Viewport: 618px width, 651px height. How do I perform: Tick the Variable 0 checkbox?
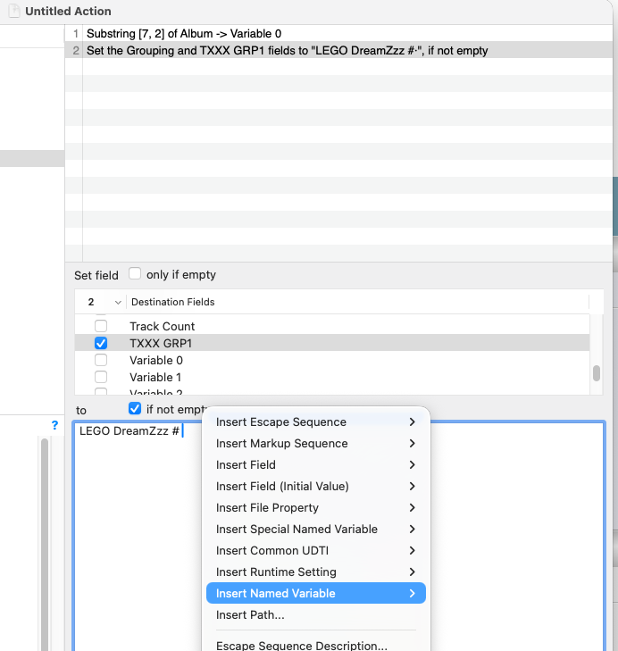pyautogui.click(x=101, y=360)
